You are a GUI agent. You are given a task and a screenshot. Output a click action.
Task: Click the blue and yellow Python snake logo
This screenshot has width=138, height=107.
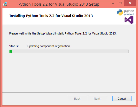(x=120, y=12)
